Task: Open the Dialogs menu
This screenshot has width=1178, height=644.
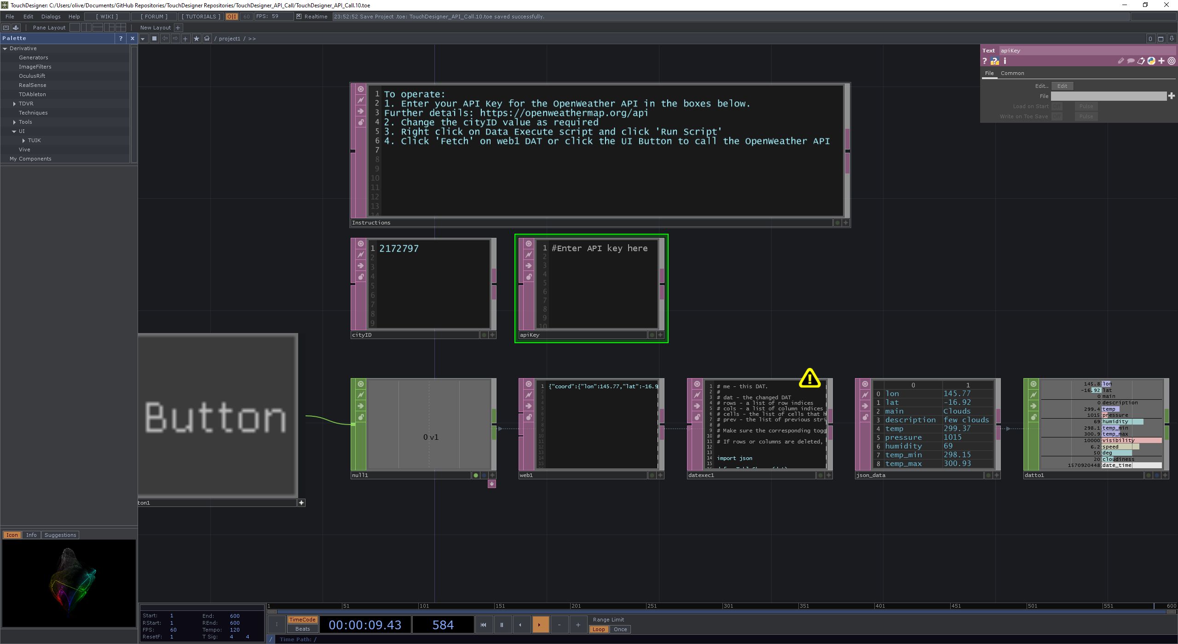Action: click(51, 17)
